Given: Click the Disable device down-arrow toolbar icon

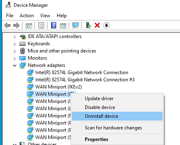Looking at the screenshot, I should (x=106, y=25).
